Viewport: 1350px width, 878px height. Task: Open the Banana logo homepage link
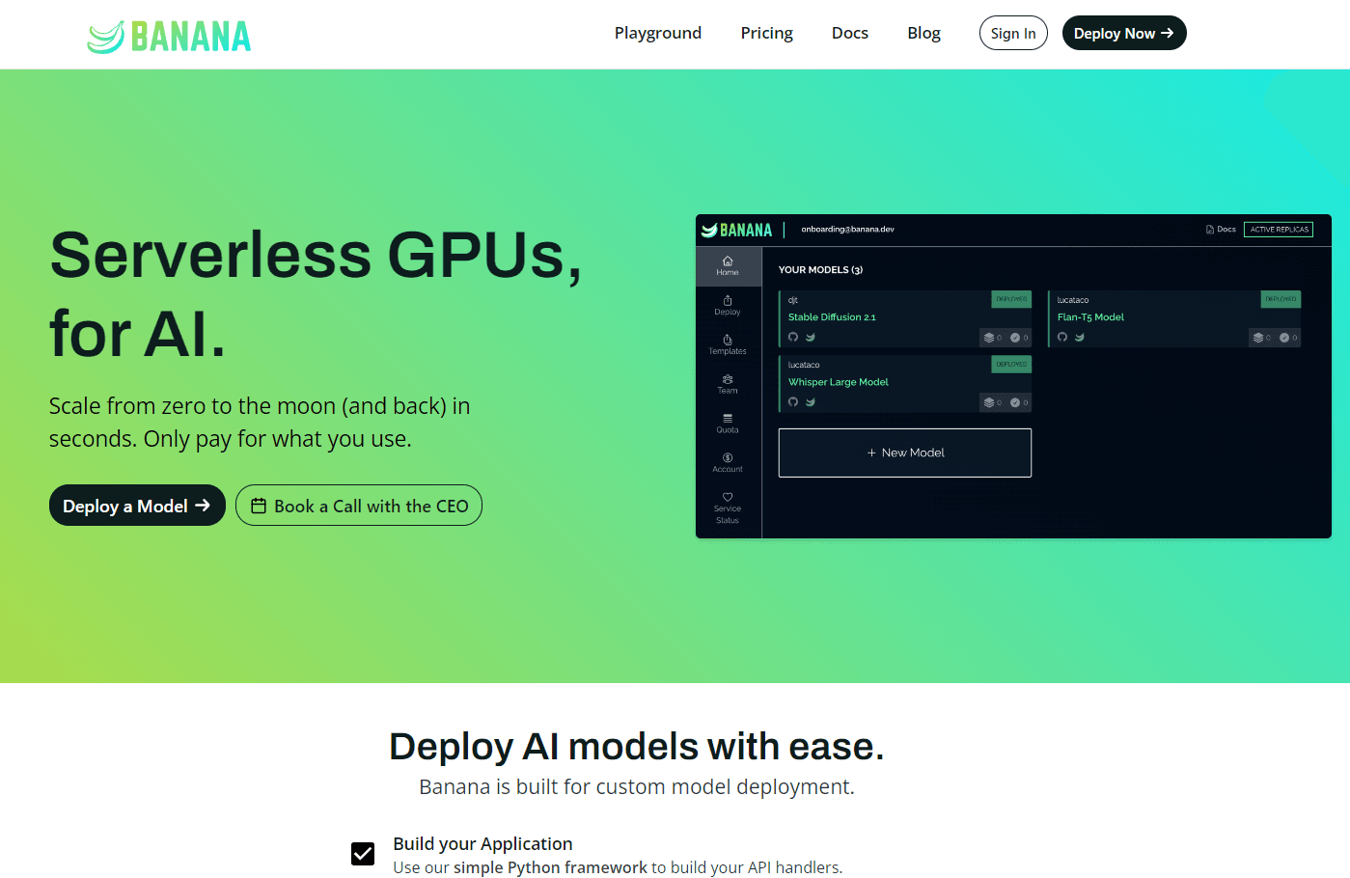coord(169,37)
